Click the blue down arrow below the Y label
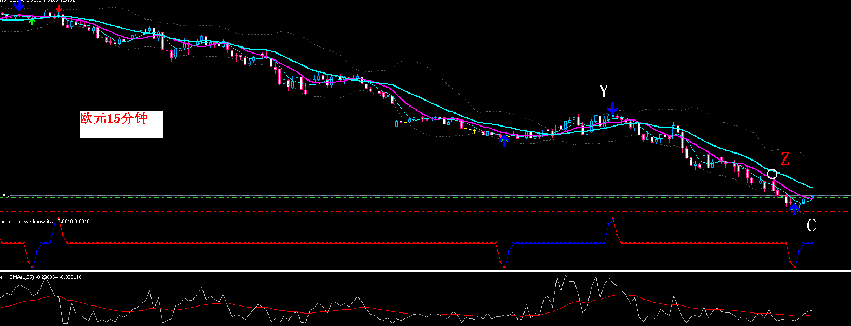 612,108
